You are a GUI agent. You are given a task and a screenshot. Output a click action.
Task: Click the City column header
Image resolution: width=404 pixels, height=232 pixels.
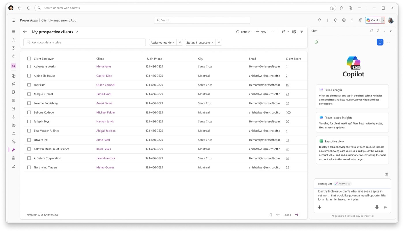point(201,59)
